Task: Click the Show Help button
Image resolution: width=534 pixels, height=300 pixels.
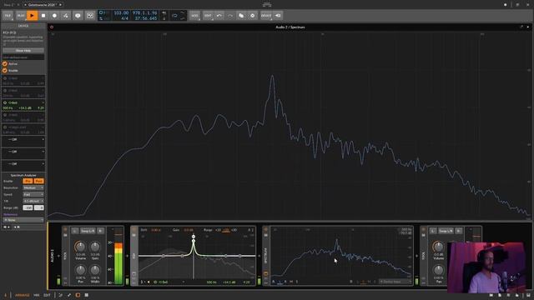Action: click(x=23, y=50)
